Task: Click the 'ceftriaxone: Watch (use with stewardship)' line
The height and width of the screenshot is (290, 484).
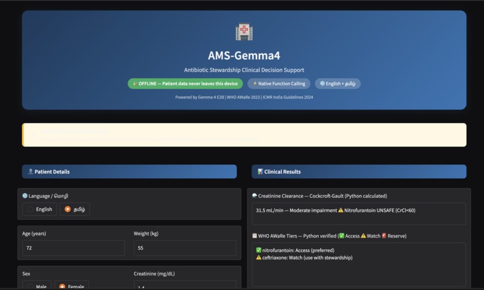Action: (304, 258)
